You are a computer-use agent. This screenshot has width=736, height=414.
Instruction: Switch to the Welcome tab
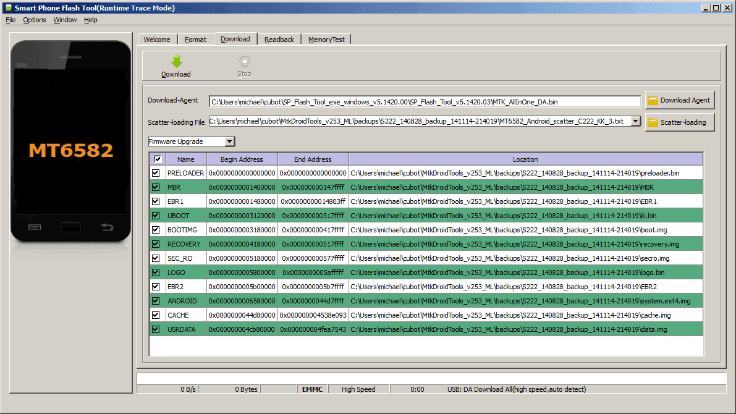pos(157,40)
